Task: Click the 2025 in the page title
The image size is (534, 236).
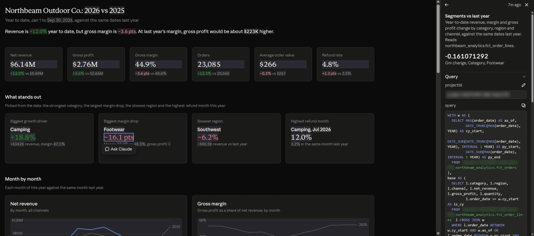Action: click(117, 11)
